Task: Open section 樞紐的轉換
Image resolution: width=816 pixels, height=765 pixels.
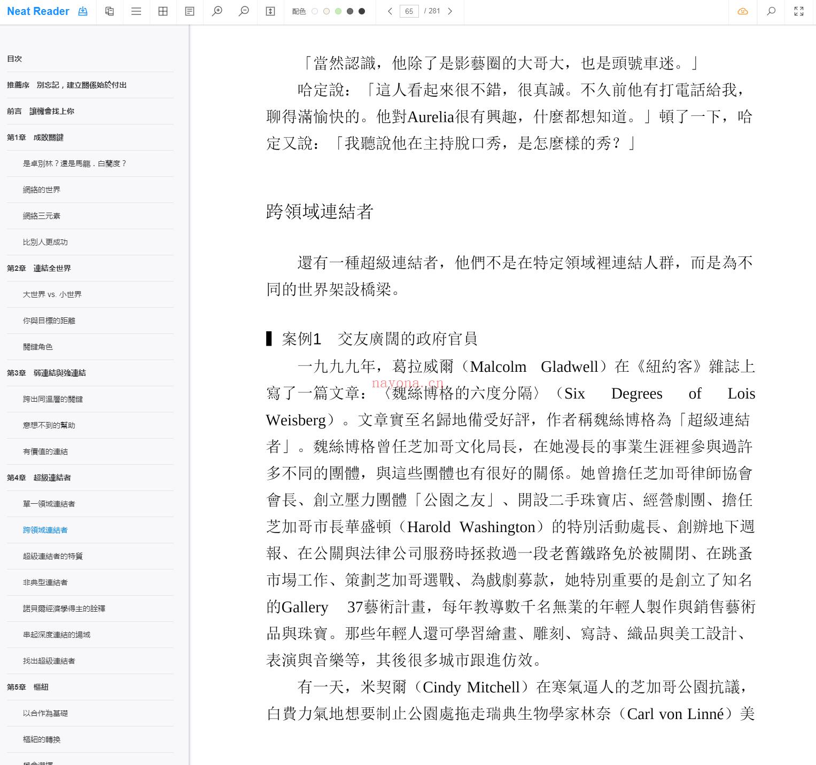Action: tap(42, 739)
